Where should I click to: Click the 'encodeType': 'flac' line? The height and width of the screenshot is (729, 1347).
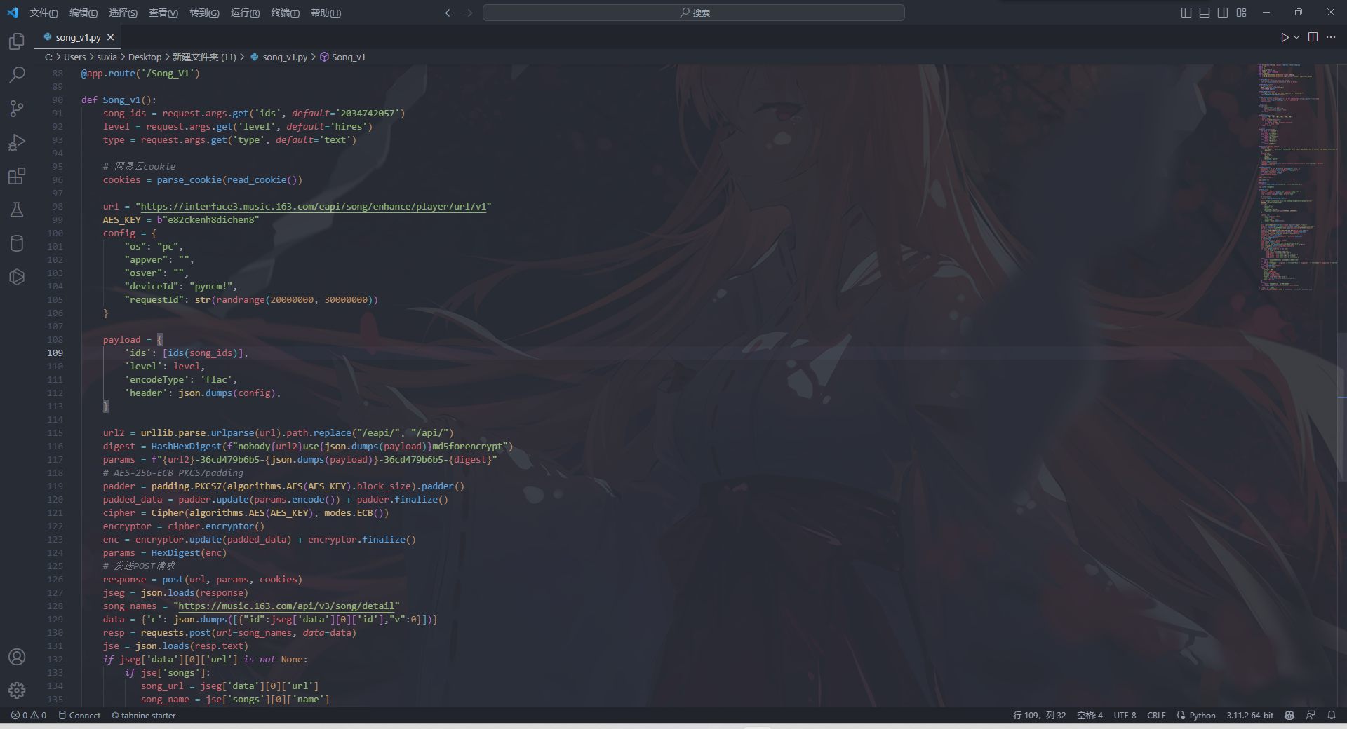pyautogui.click(x=180, y=379)
